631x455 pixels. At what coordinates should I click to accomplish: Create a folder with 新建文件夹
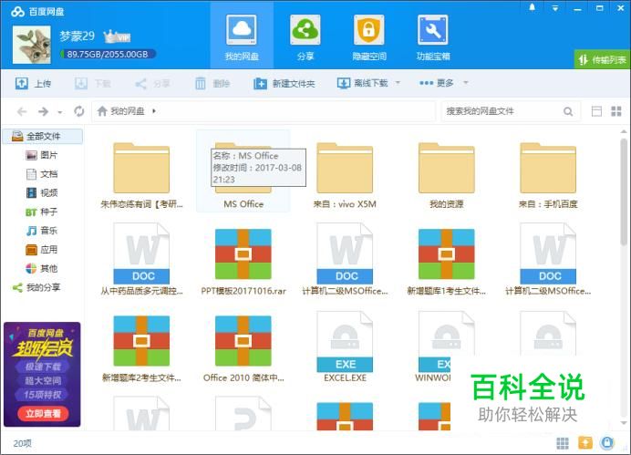click(x=284, y=83)
